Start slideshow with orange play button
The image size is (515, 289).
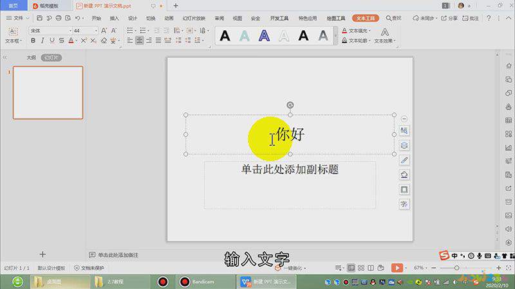coord(397,268)
